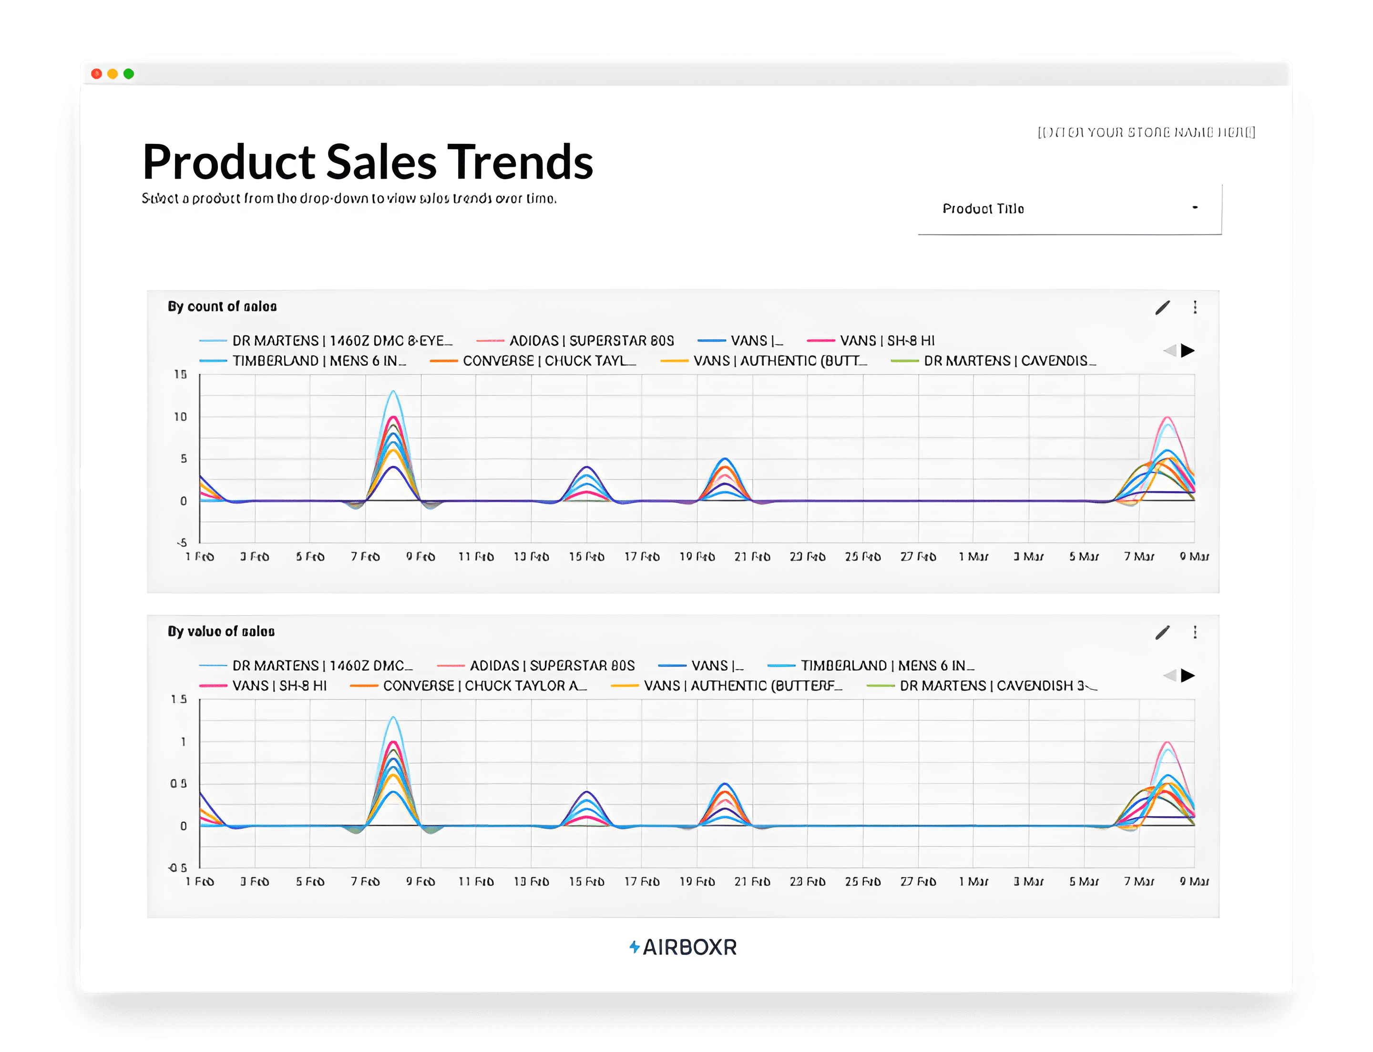Click the AIRBOXR logo link

[683, 947]
